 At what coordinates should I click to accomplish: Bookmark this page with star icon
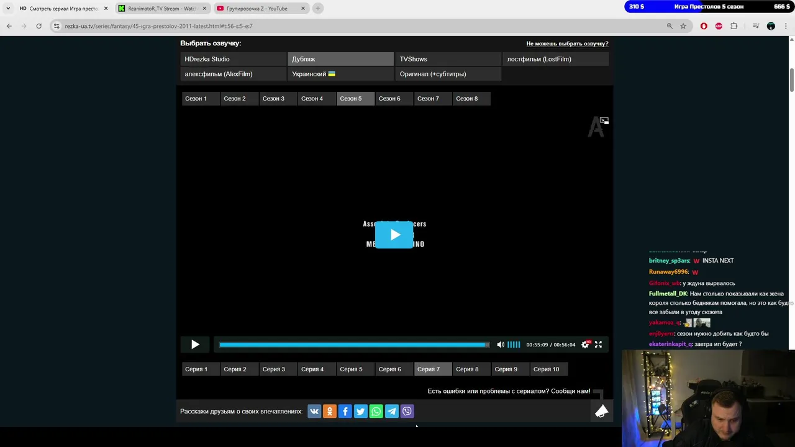click(x=683, y=26)
